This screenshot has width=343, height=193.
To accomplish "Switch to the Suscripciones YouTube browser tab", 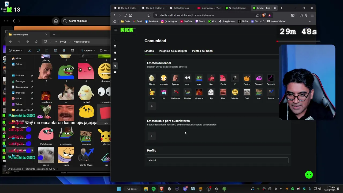I will coord(209,8).
